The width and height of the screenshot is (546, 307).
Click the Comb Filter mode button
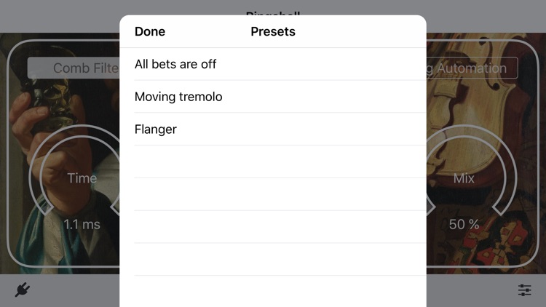click(x=74, y=68)
